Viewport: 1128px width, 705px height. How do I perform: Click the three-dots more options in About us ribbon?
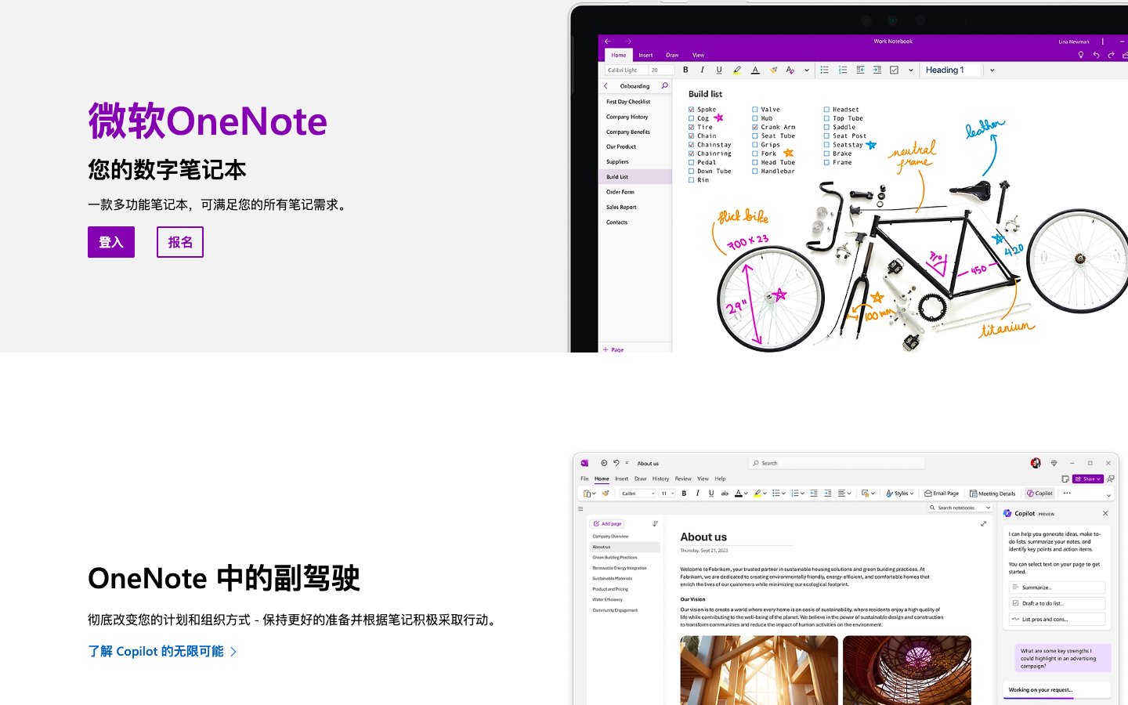(1067, 493)
